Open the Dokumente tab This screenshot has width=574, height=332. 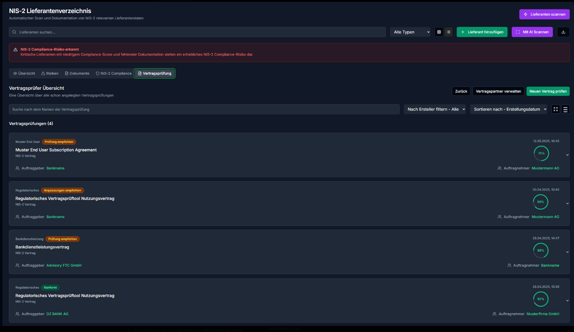point(77,73)
